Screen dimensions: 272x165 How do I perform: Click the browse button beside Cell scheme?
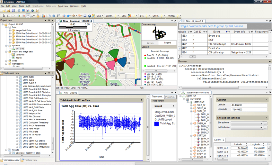point(266,127)
